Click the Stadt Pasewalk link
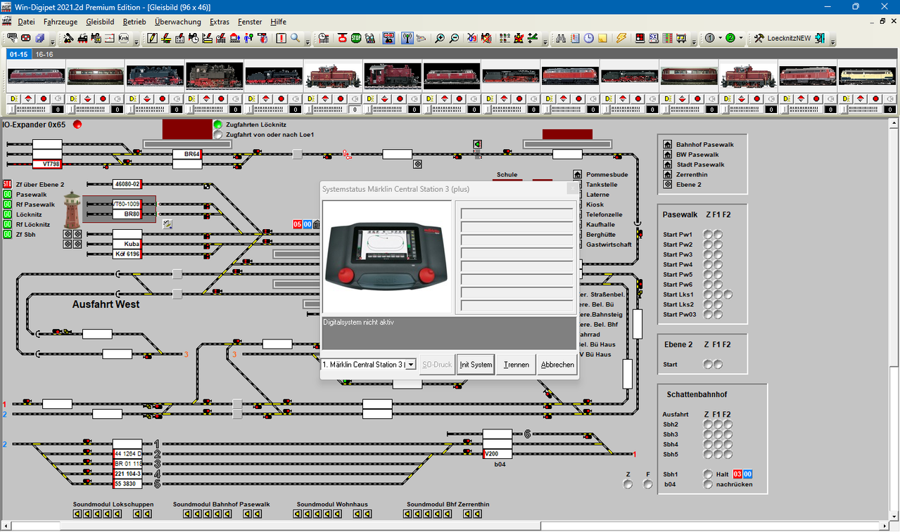The height and width of the screenshot is (532, 900). tap(700, 164)
